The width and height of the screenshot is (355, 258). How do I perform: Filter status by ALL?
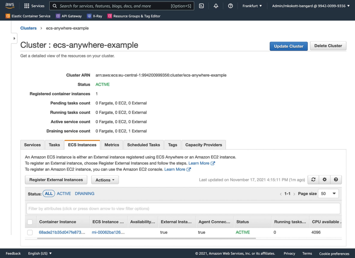[x=49, y=193]
